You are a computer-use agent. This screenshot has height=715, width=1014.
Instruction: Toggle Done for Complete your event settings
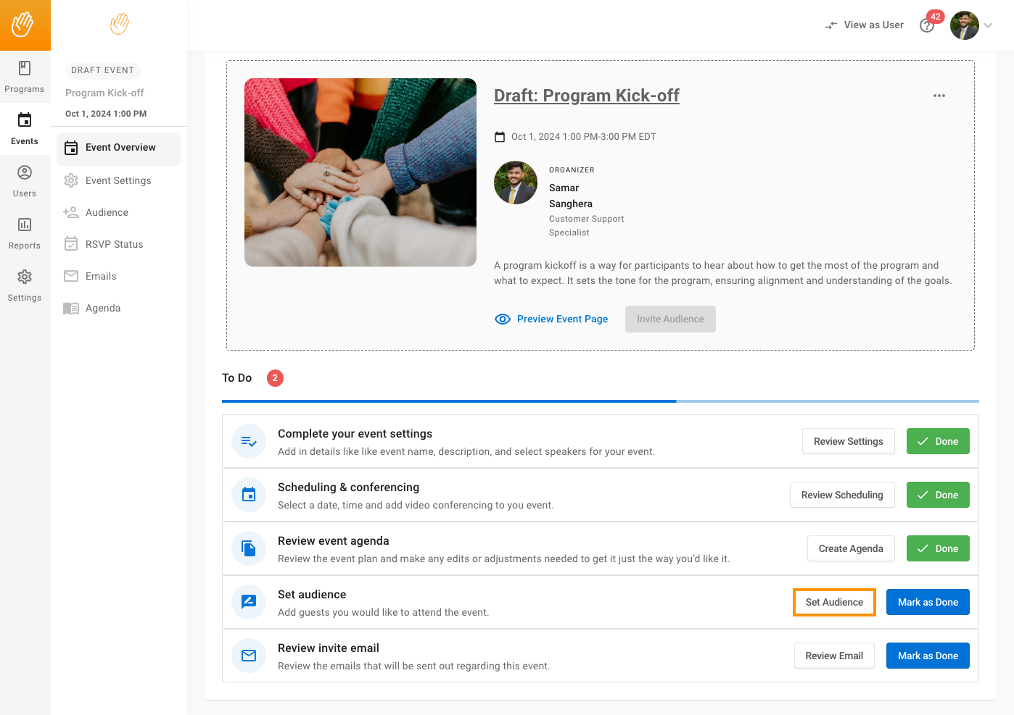click(938, 441)
